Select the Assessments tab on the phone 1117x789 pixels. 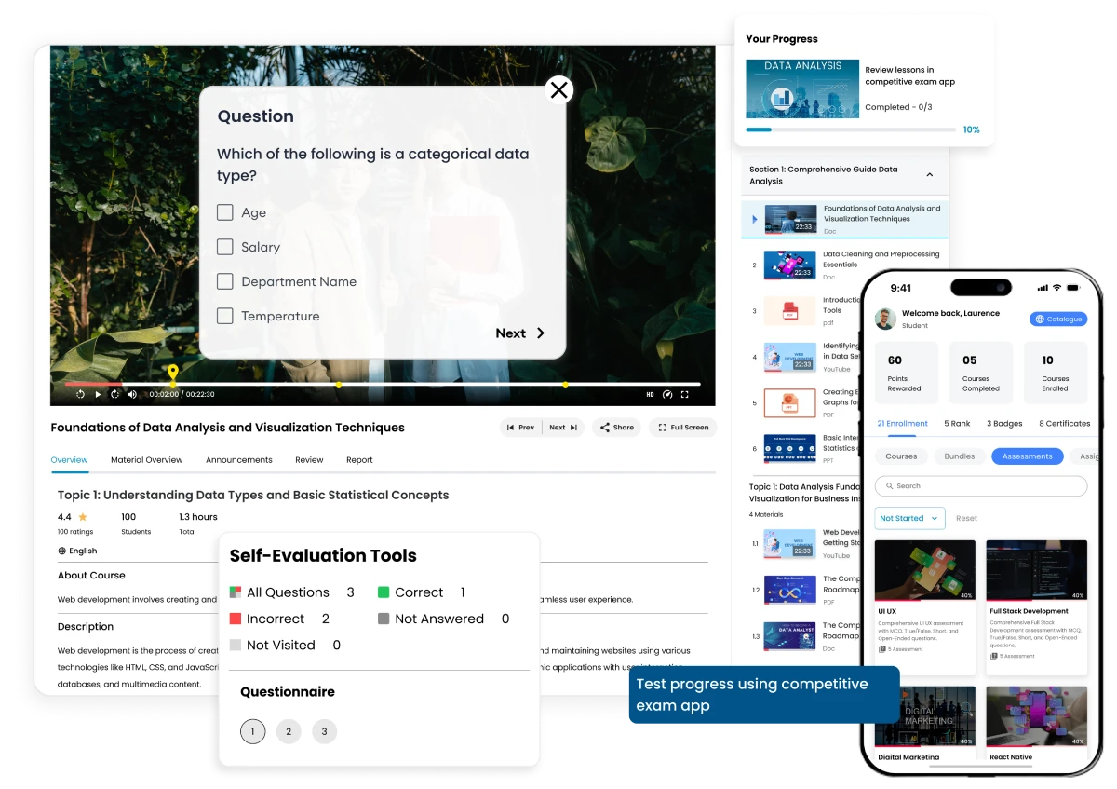click(1027, 456)
